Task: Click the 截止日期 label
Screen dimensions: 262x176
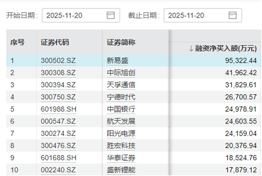Action: (144, 15)
